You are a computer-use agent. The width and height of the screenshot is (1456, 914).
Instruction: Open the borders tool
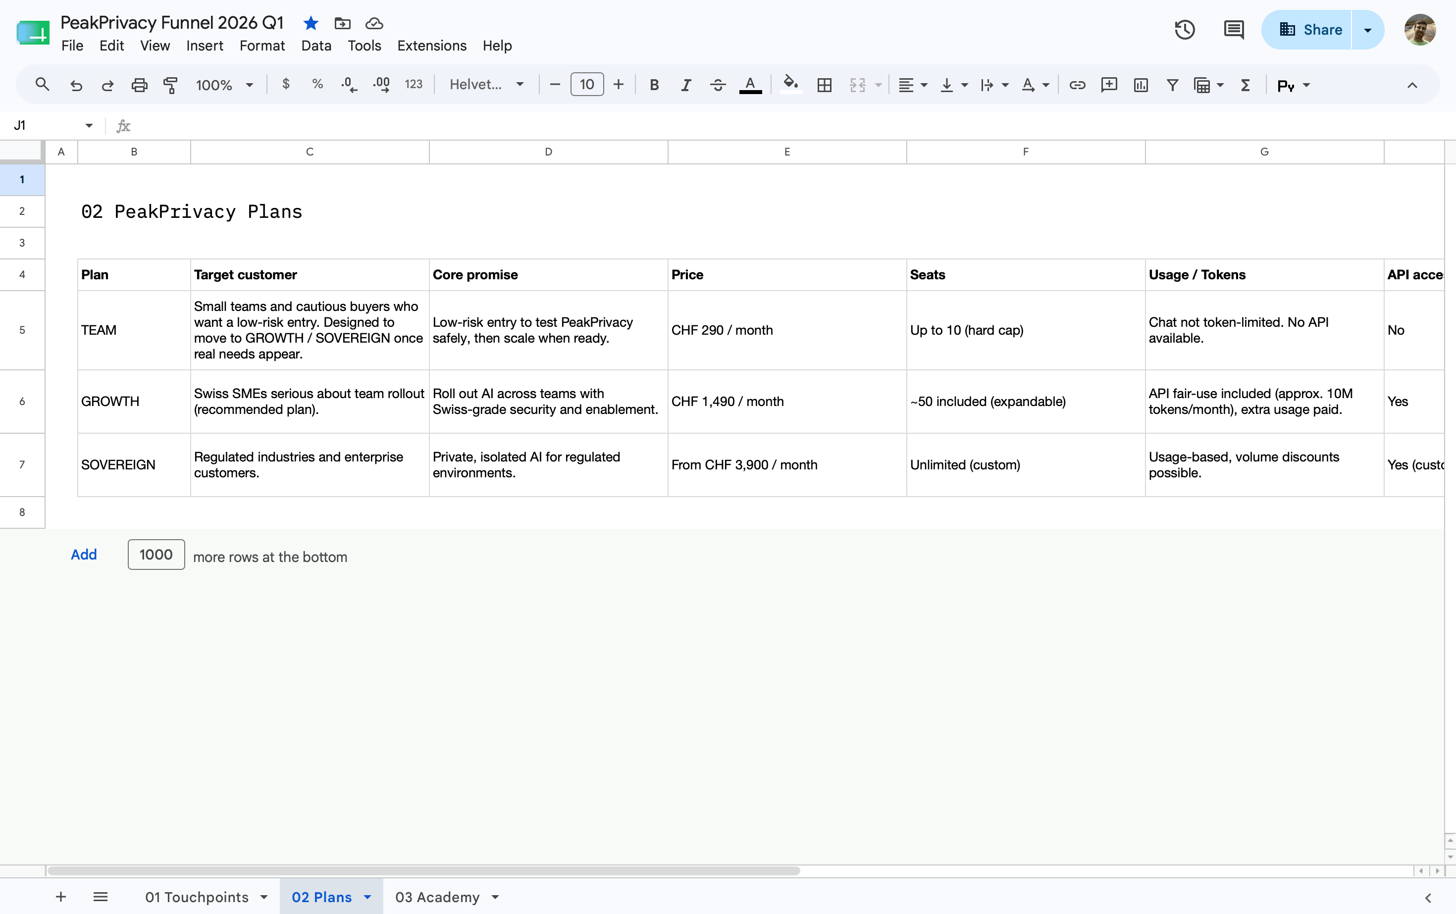tap(824, 85)
